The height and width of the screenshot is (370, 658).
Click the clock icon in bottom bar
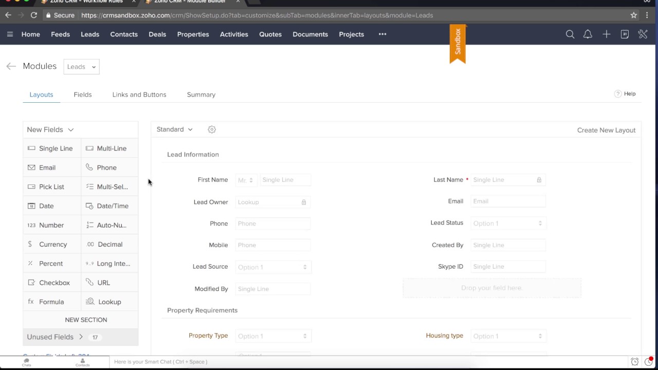coord(635,362)
